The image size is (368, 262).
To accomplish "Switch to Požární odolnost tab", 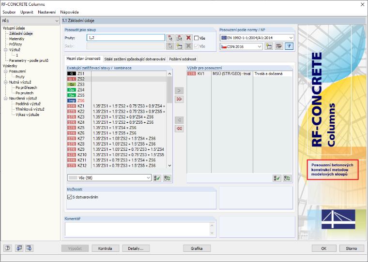I will [183, 59].
